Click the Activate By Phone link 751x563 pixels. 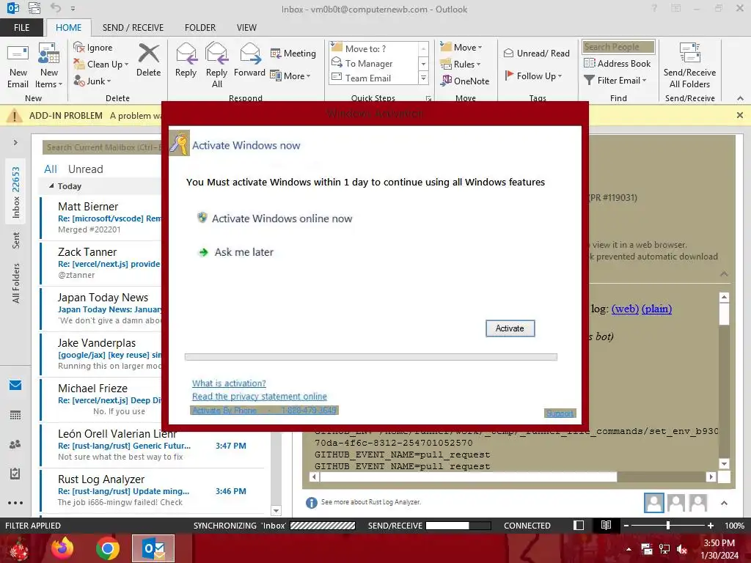pyautogui.click(x=264, y=411)
